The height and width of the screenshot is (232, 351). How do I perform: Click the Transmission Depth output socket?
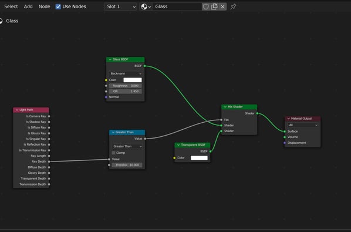coord(49,184)
